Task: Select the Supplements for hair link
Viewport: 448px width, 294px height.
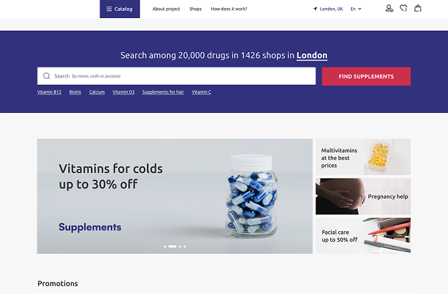Action: (x=163, y=92)
